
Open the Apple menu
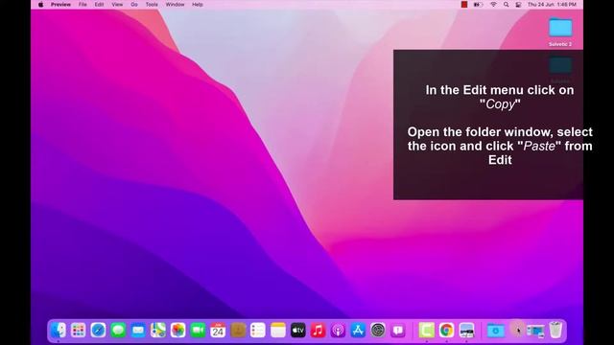(40, 5)
